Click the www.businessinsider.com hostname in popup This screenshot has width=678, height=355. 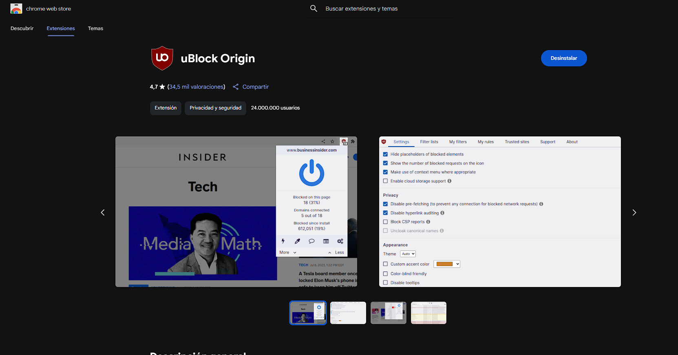pyautogui.click(x=312, y=150)
